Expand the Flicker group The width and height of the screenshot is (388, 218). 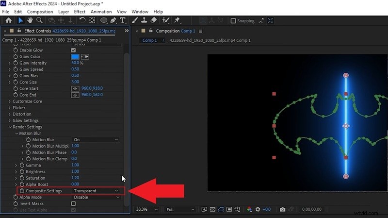(x=10, y=108)
